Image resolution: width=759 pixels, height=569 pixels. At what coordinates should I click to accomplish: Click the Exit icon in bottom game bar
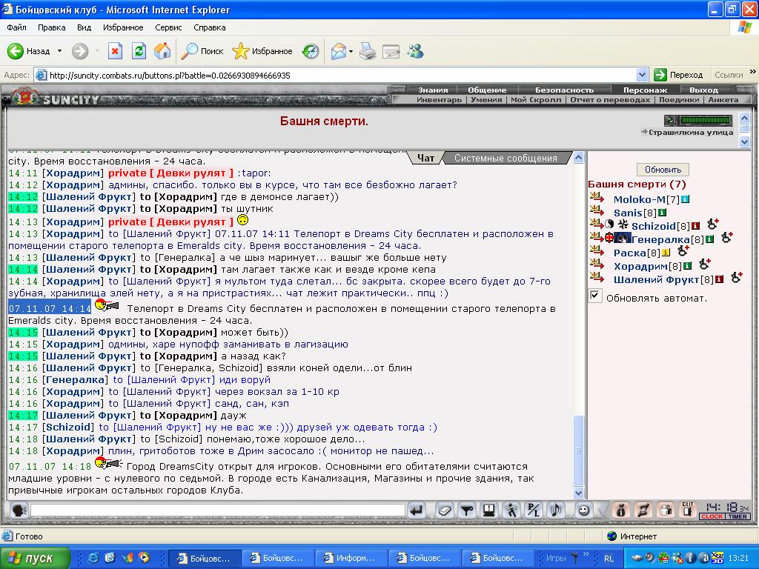coord(688,509)
